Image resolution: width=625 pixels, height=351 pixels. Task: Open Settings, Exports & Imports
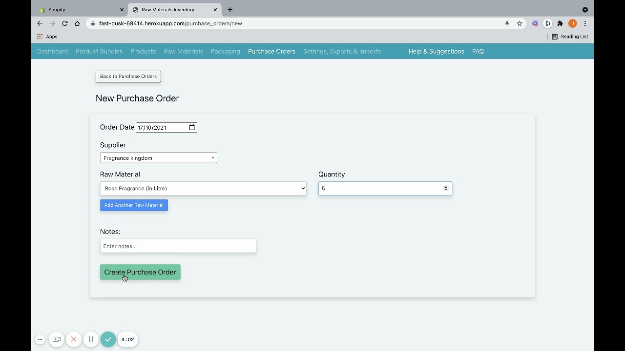click(342, 51)
